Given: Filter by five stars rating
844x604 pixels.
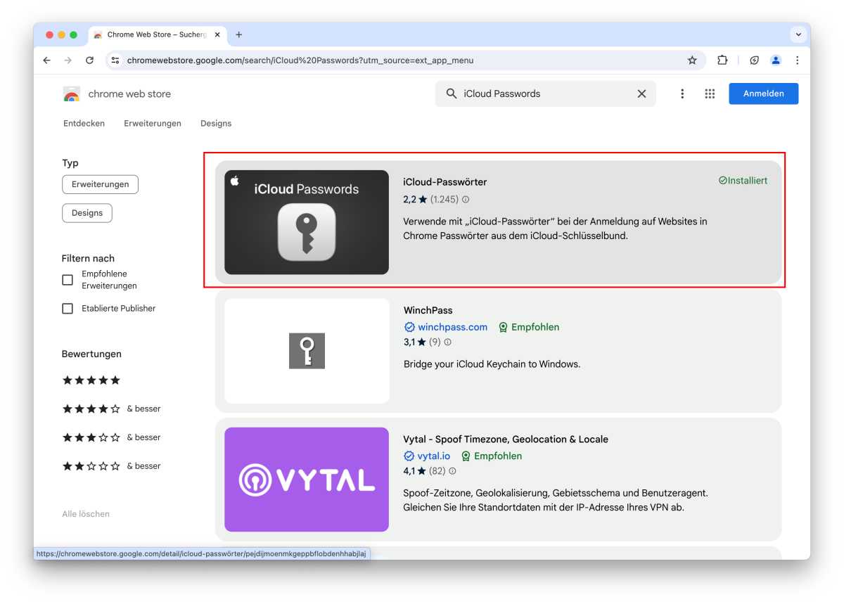Looking at the screenshot, I should (91, 380).
